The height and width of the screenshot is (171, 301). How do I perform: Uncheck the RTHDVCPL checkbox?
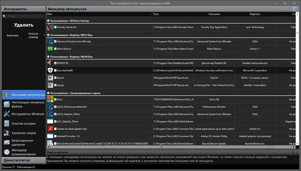(x=55, y=63)
